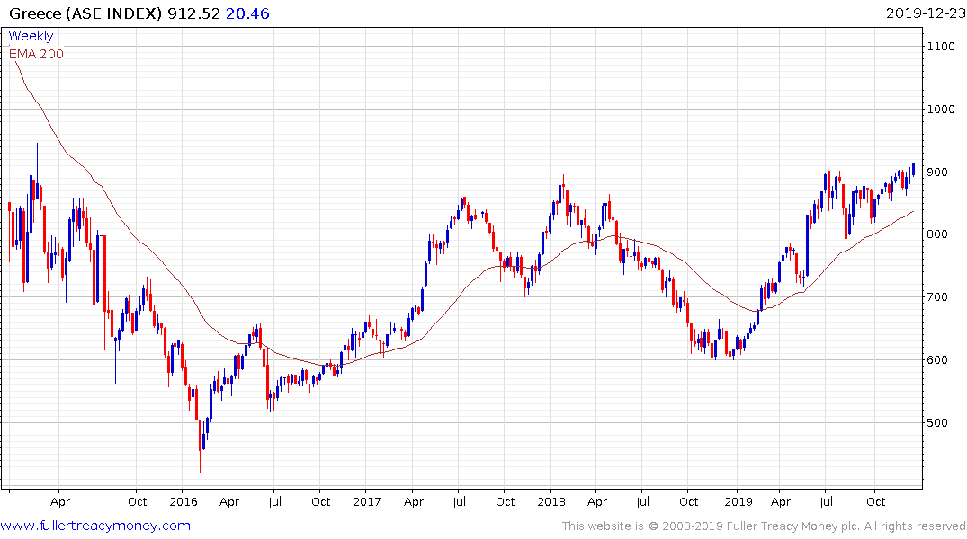
Task: Open the www.fullertreacymoney.com link
Action: (95, 526)
